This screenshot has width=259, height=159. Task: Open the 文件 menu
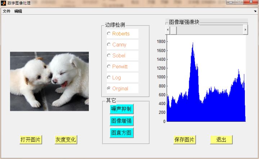tap(6, 11)
